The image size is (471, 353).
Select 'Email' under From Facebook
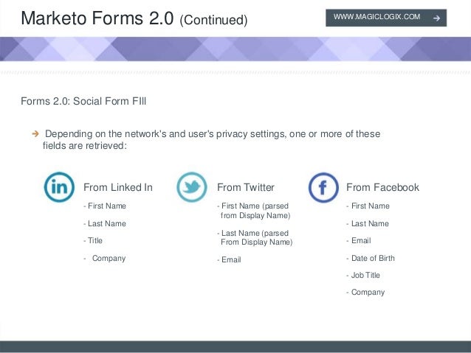coord(361,240)
